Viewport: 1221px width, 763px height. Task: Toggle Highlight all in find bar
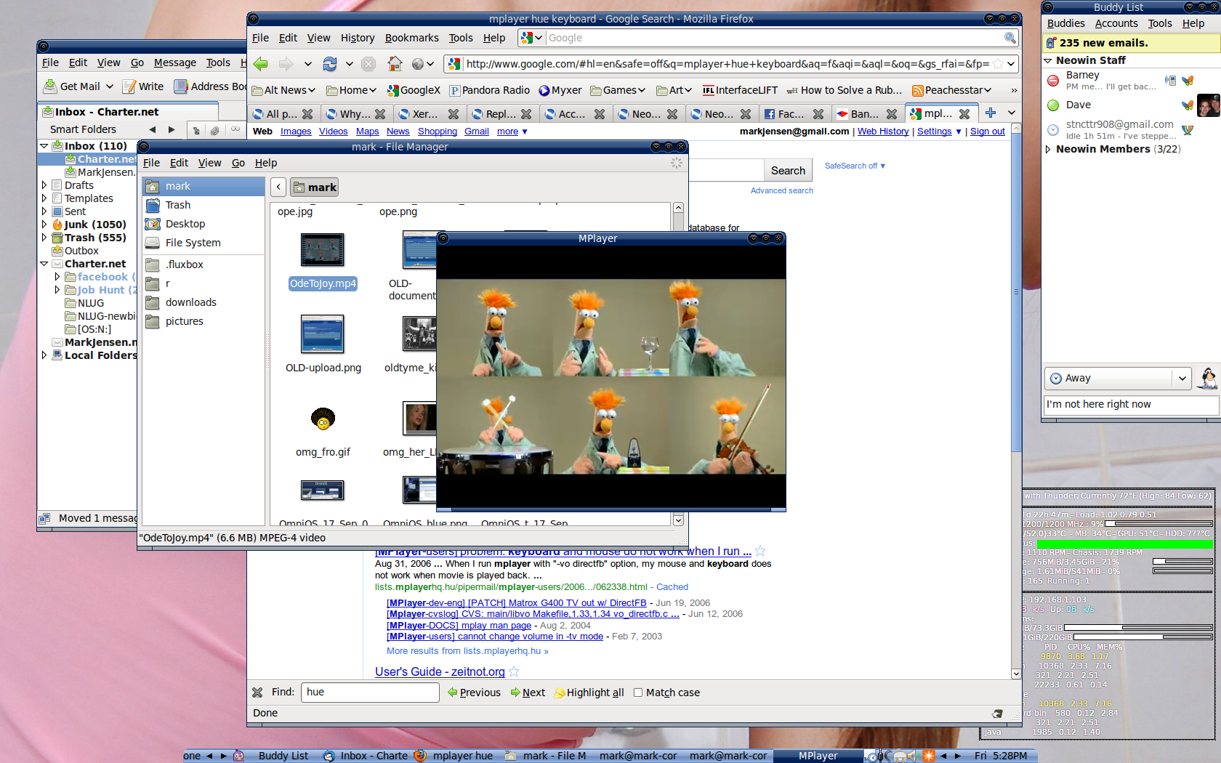pyautogui.click(x=589, y=693)
